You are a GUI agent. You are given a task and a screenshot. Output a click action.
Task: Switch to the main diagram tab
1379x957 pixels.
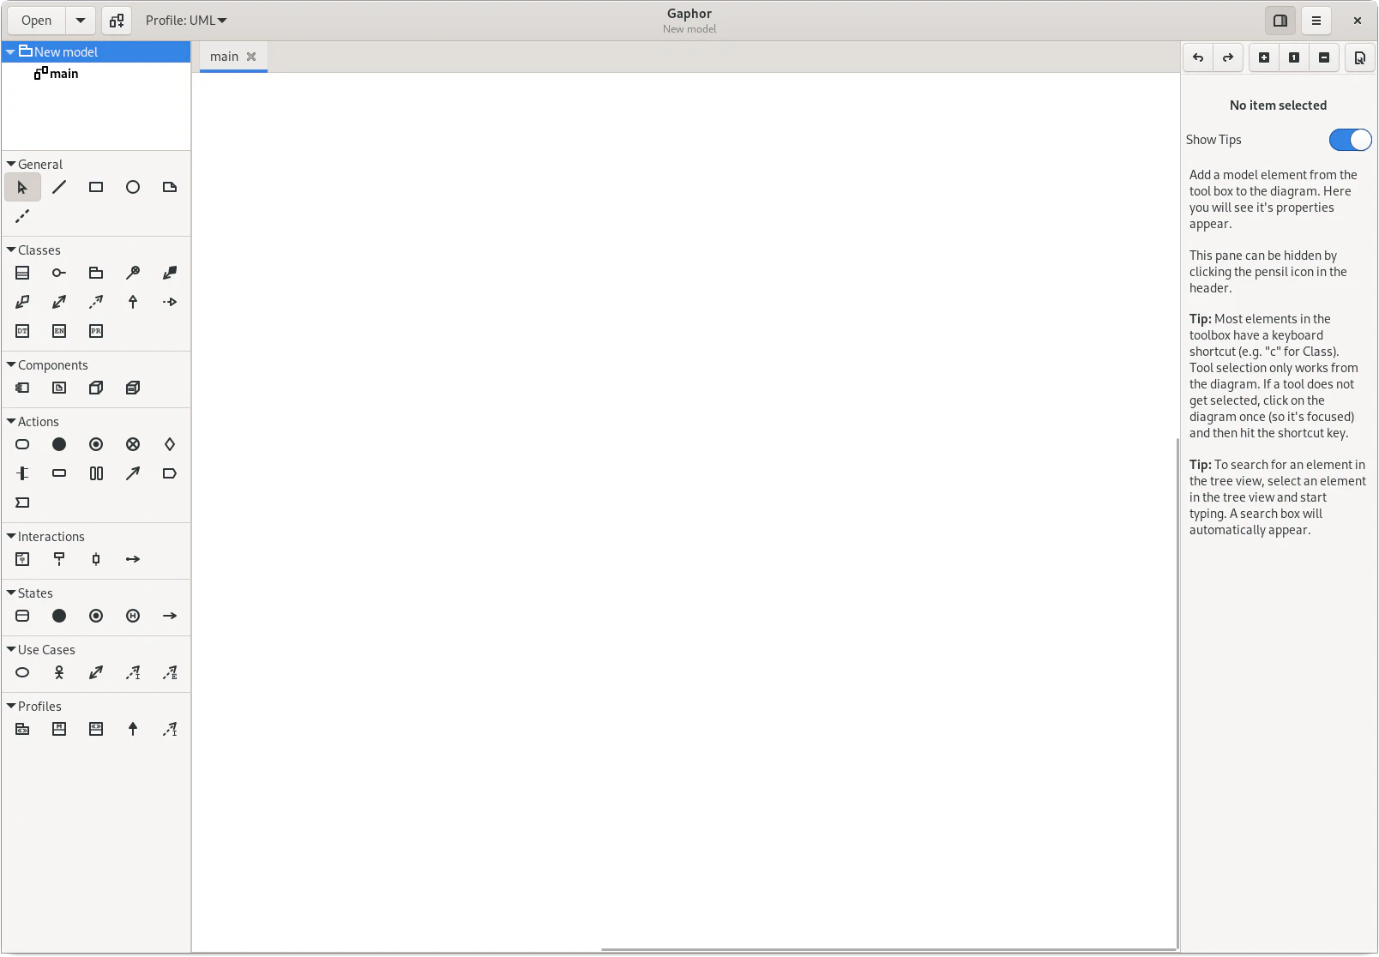(224, 57)
